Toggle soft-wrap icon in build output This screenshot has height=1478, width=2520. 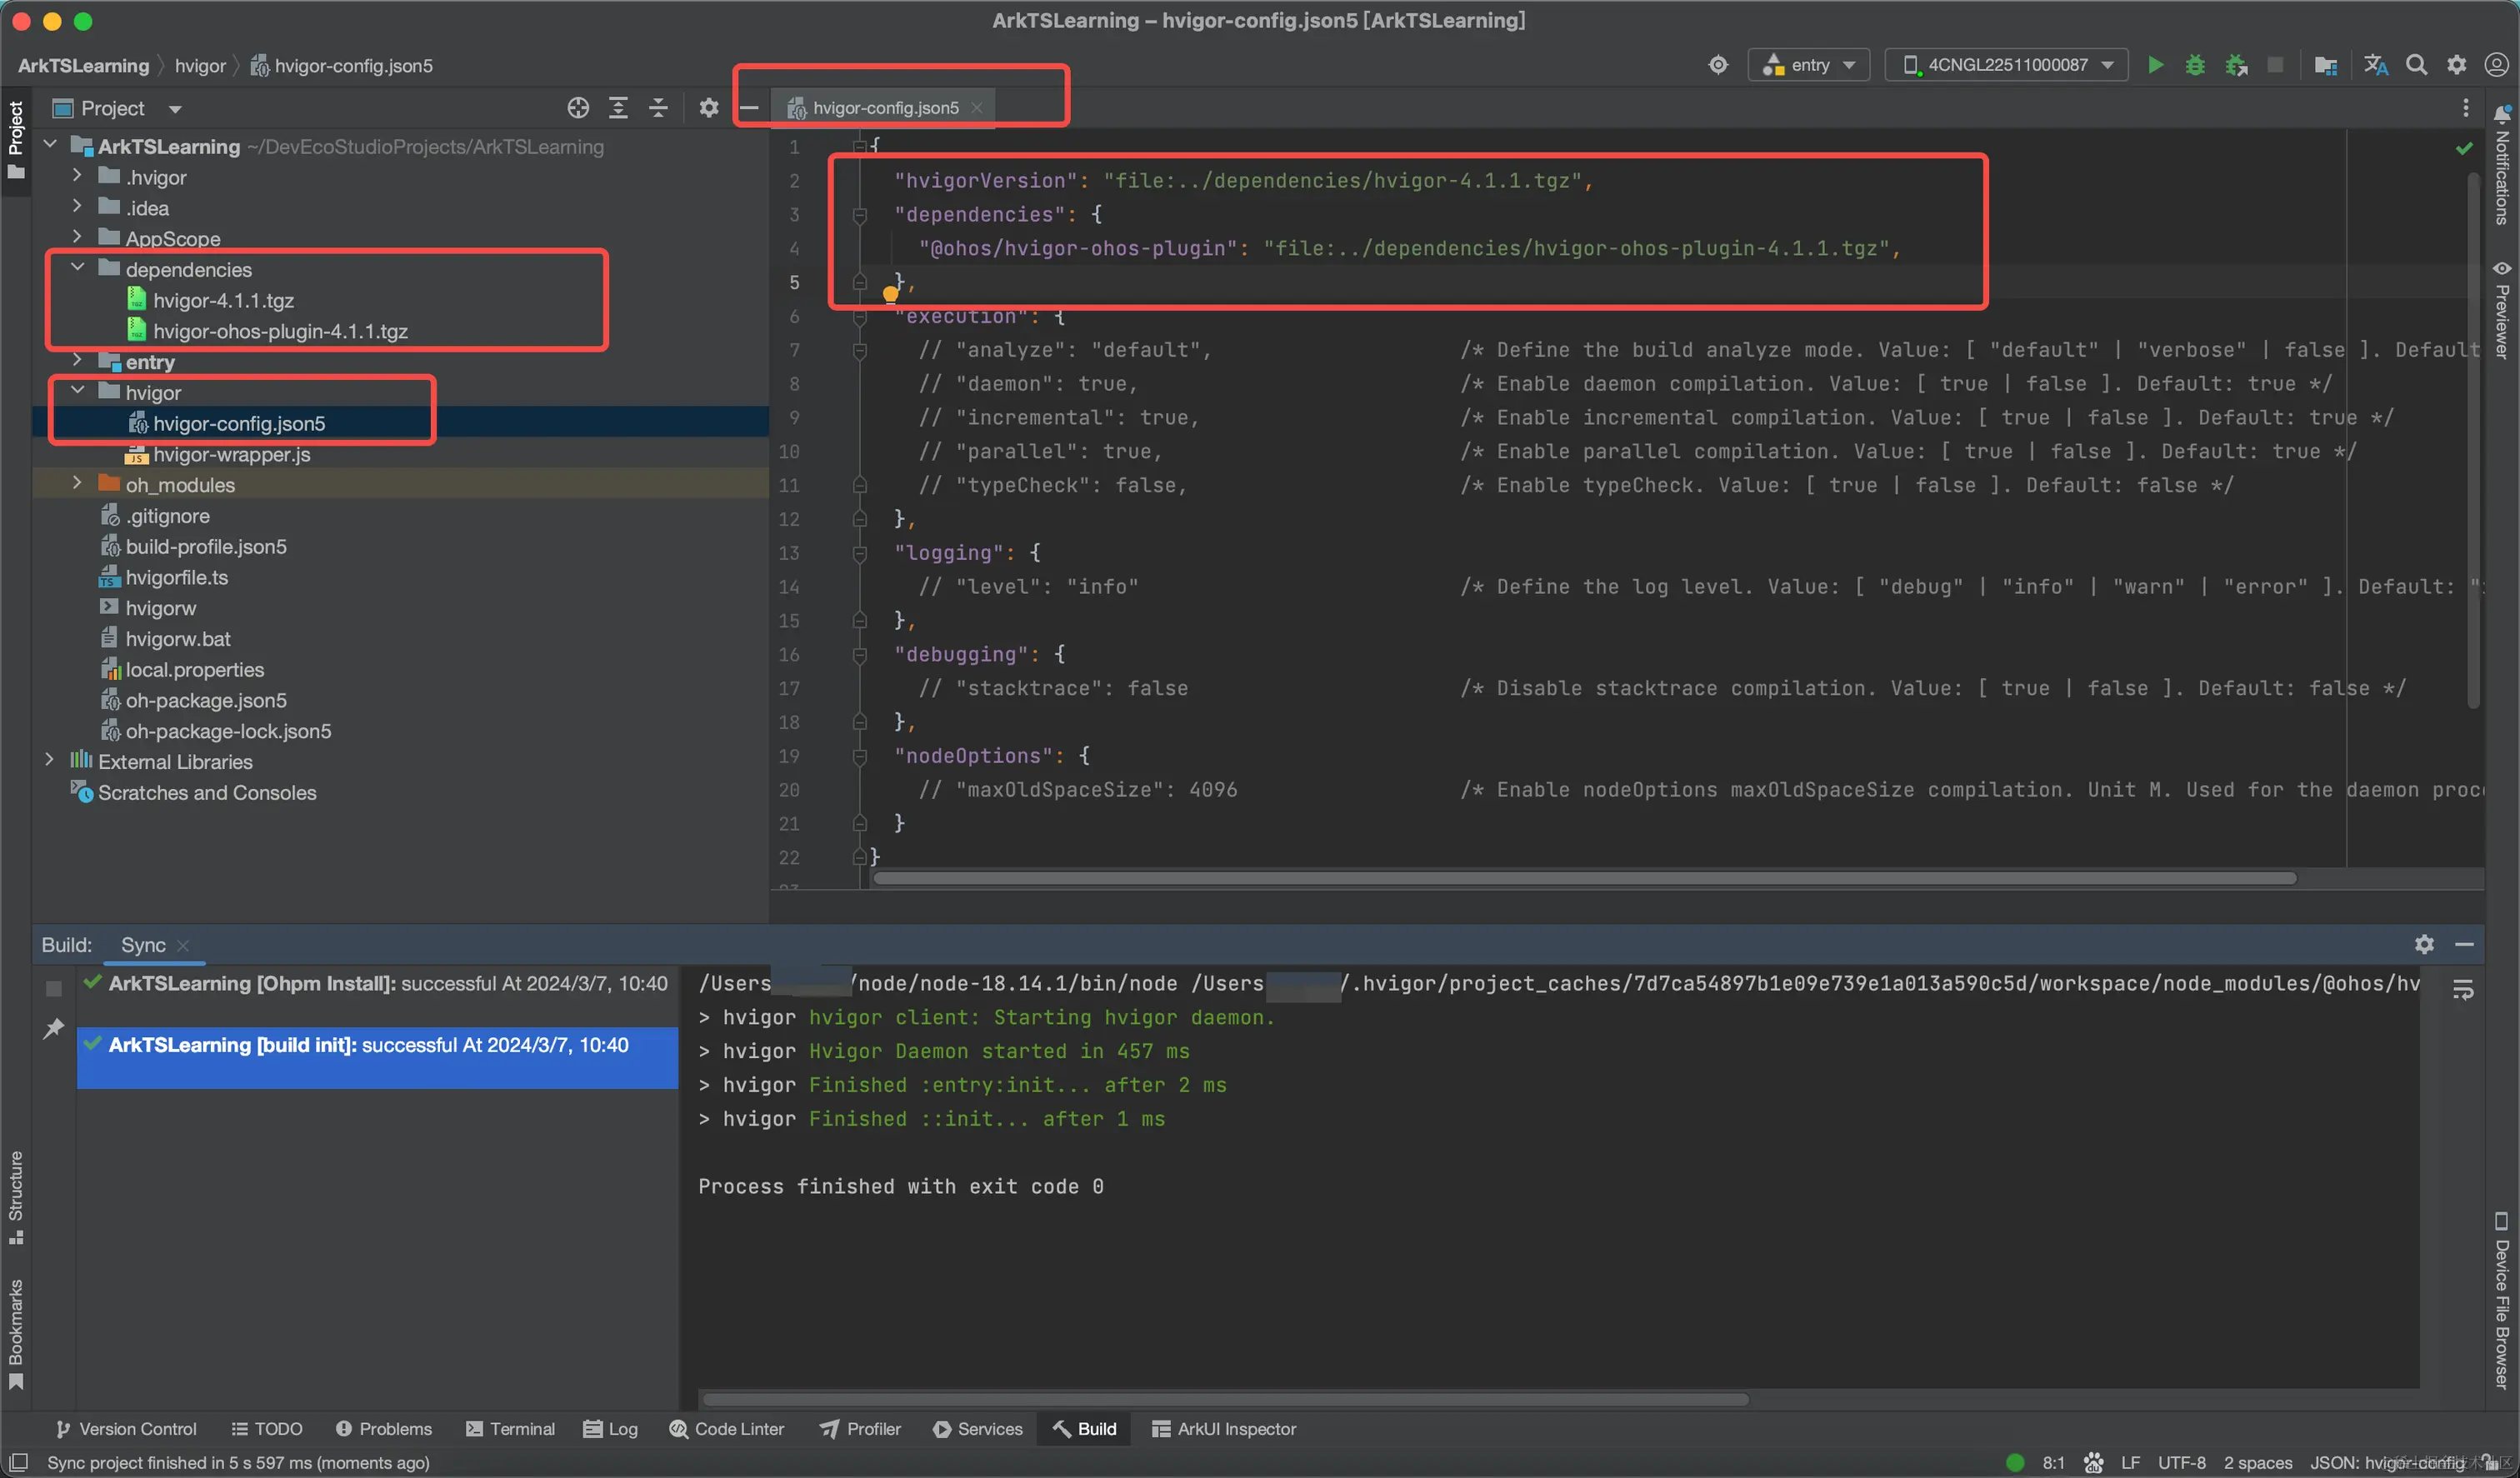(2463, 990)
